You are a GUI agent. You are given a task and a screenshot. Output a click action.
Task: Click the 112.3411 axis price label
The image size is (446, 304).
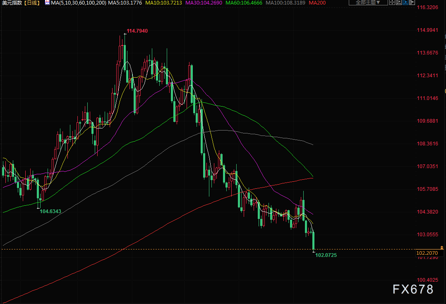click(427, 76)
